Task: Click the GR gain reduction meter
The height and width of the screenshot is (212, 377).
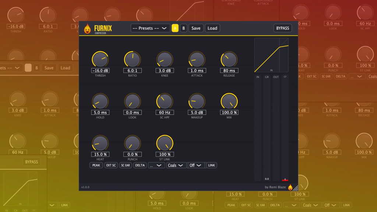Action: [267, 128]
